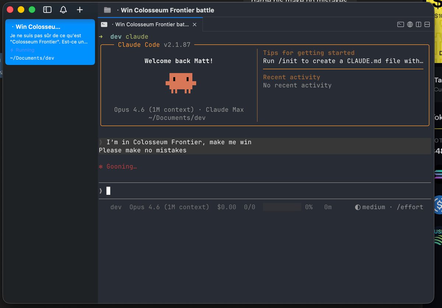The height and width of the screenshot is (308, 442).
Task: Click the 'Je ne suis pas sûr' preview text
Action: click(49, 39)
